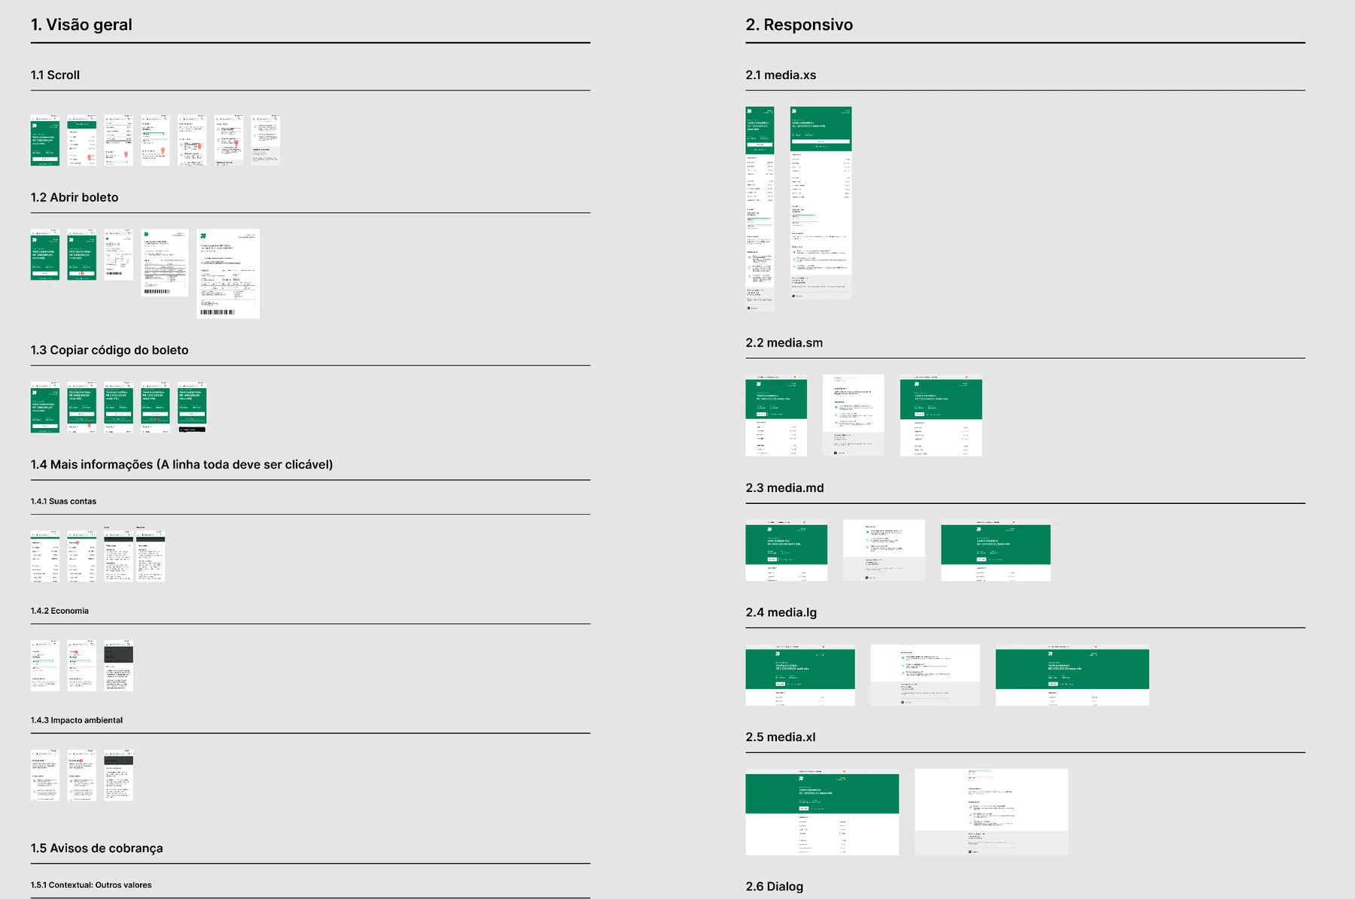This screenshot has width=1355, height=899.
Task: Click the '2.2 media.sm' heading
Action: 784,342
